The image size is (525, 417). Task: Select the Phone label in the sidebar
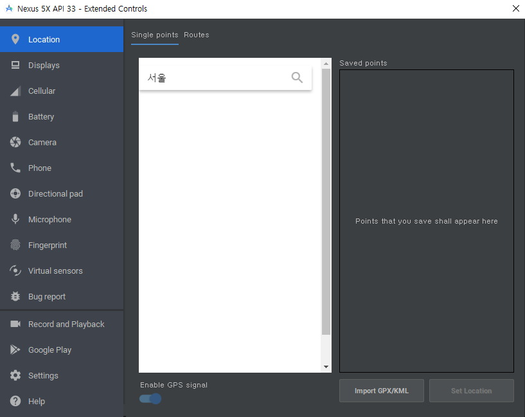40,168
